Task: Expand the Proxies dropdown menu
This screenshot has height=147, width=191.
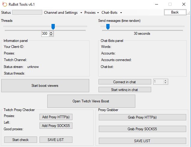Action: (92, 13)
